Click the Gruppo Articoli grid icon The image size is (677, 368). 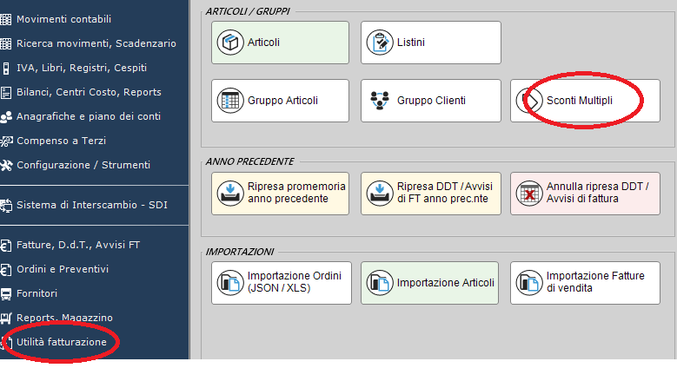(x=230, y=100)
